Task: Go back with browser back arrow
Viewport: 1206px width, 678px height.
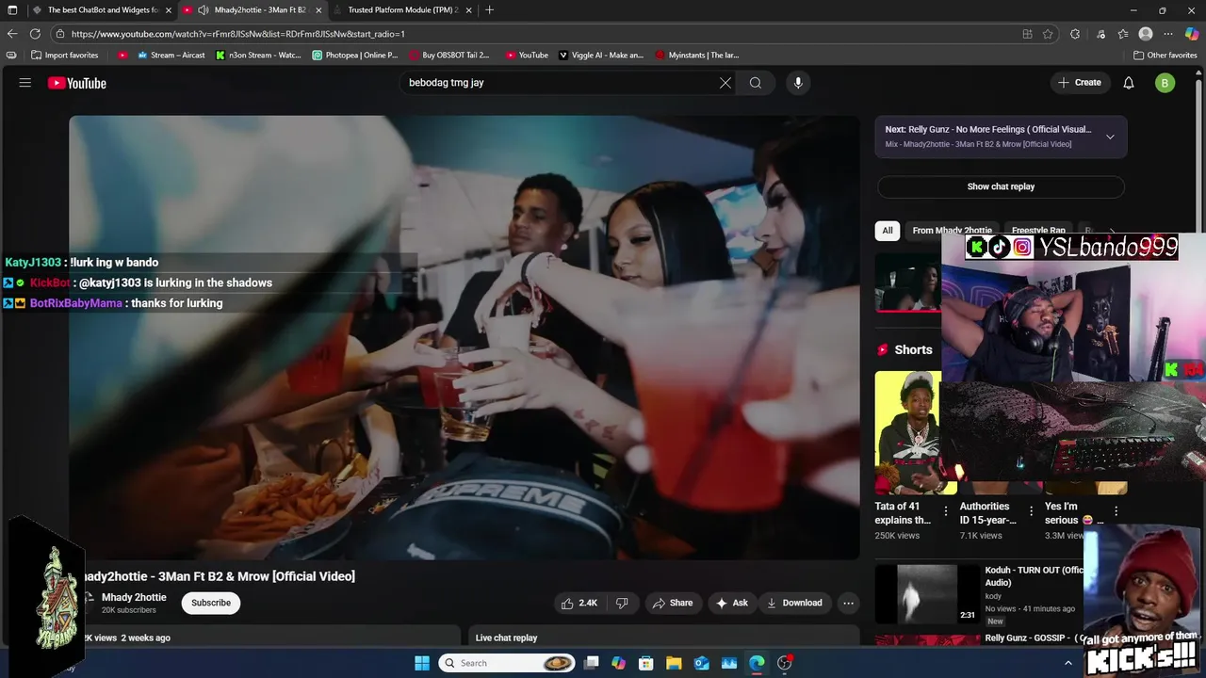Action: coord(12,34)
